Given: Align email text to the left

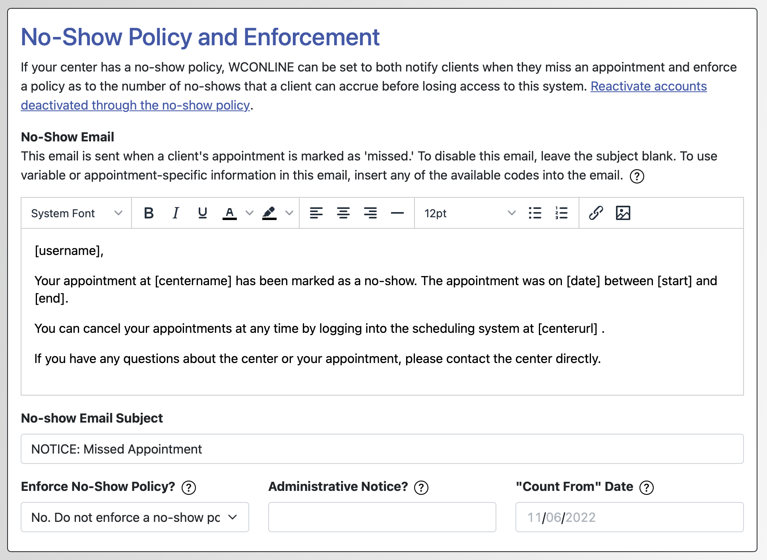Looking at the screenshot, I should click(316, 213).
